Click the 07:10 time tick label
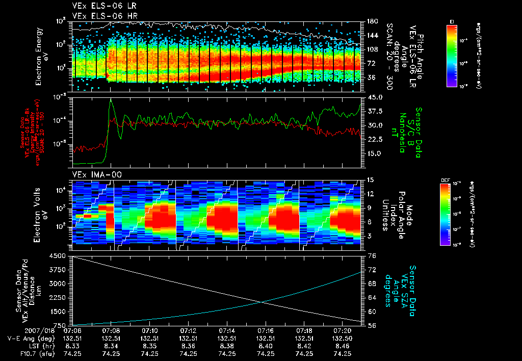The height and width of the screenshot is (361, 522). (x=149, y=331)
